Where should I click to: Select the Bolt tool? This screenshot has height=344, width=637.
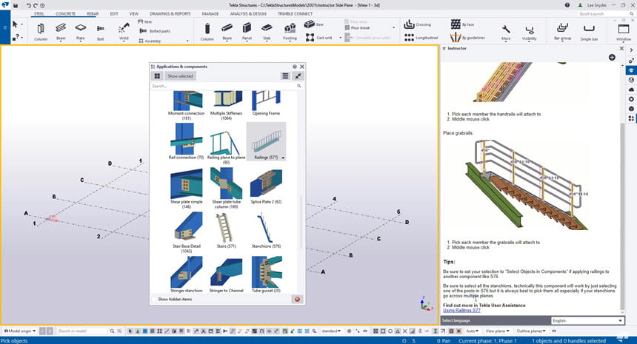(x=100, y=31)
